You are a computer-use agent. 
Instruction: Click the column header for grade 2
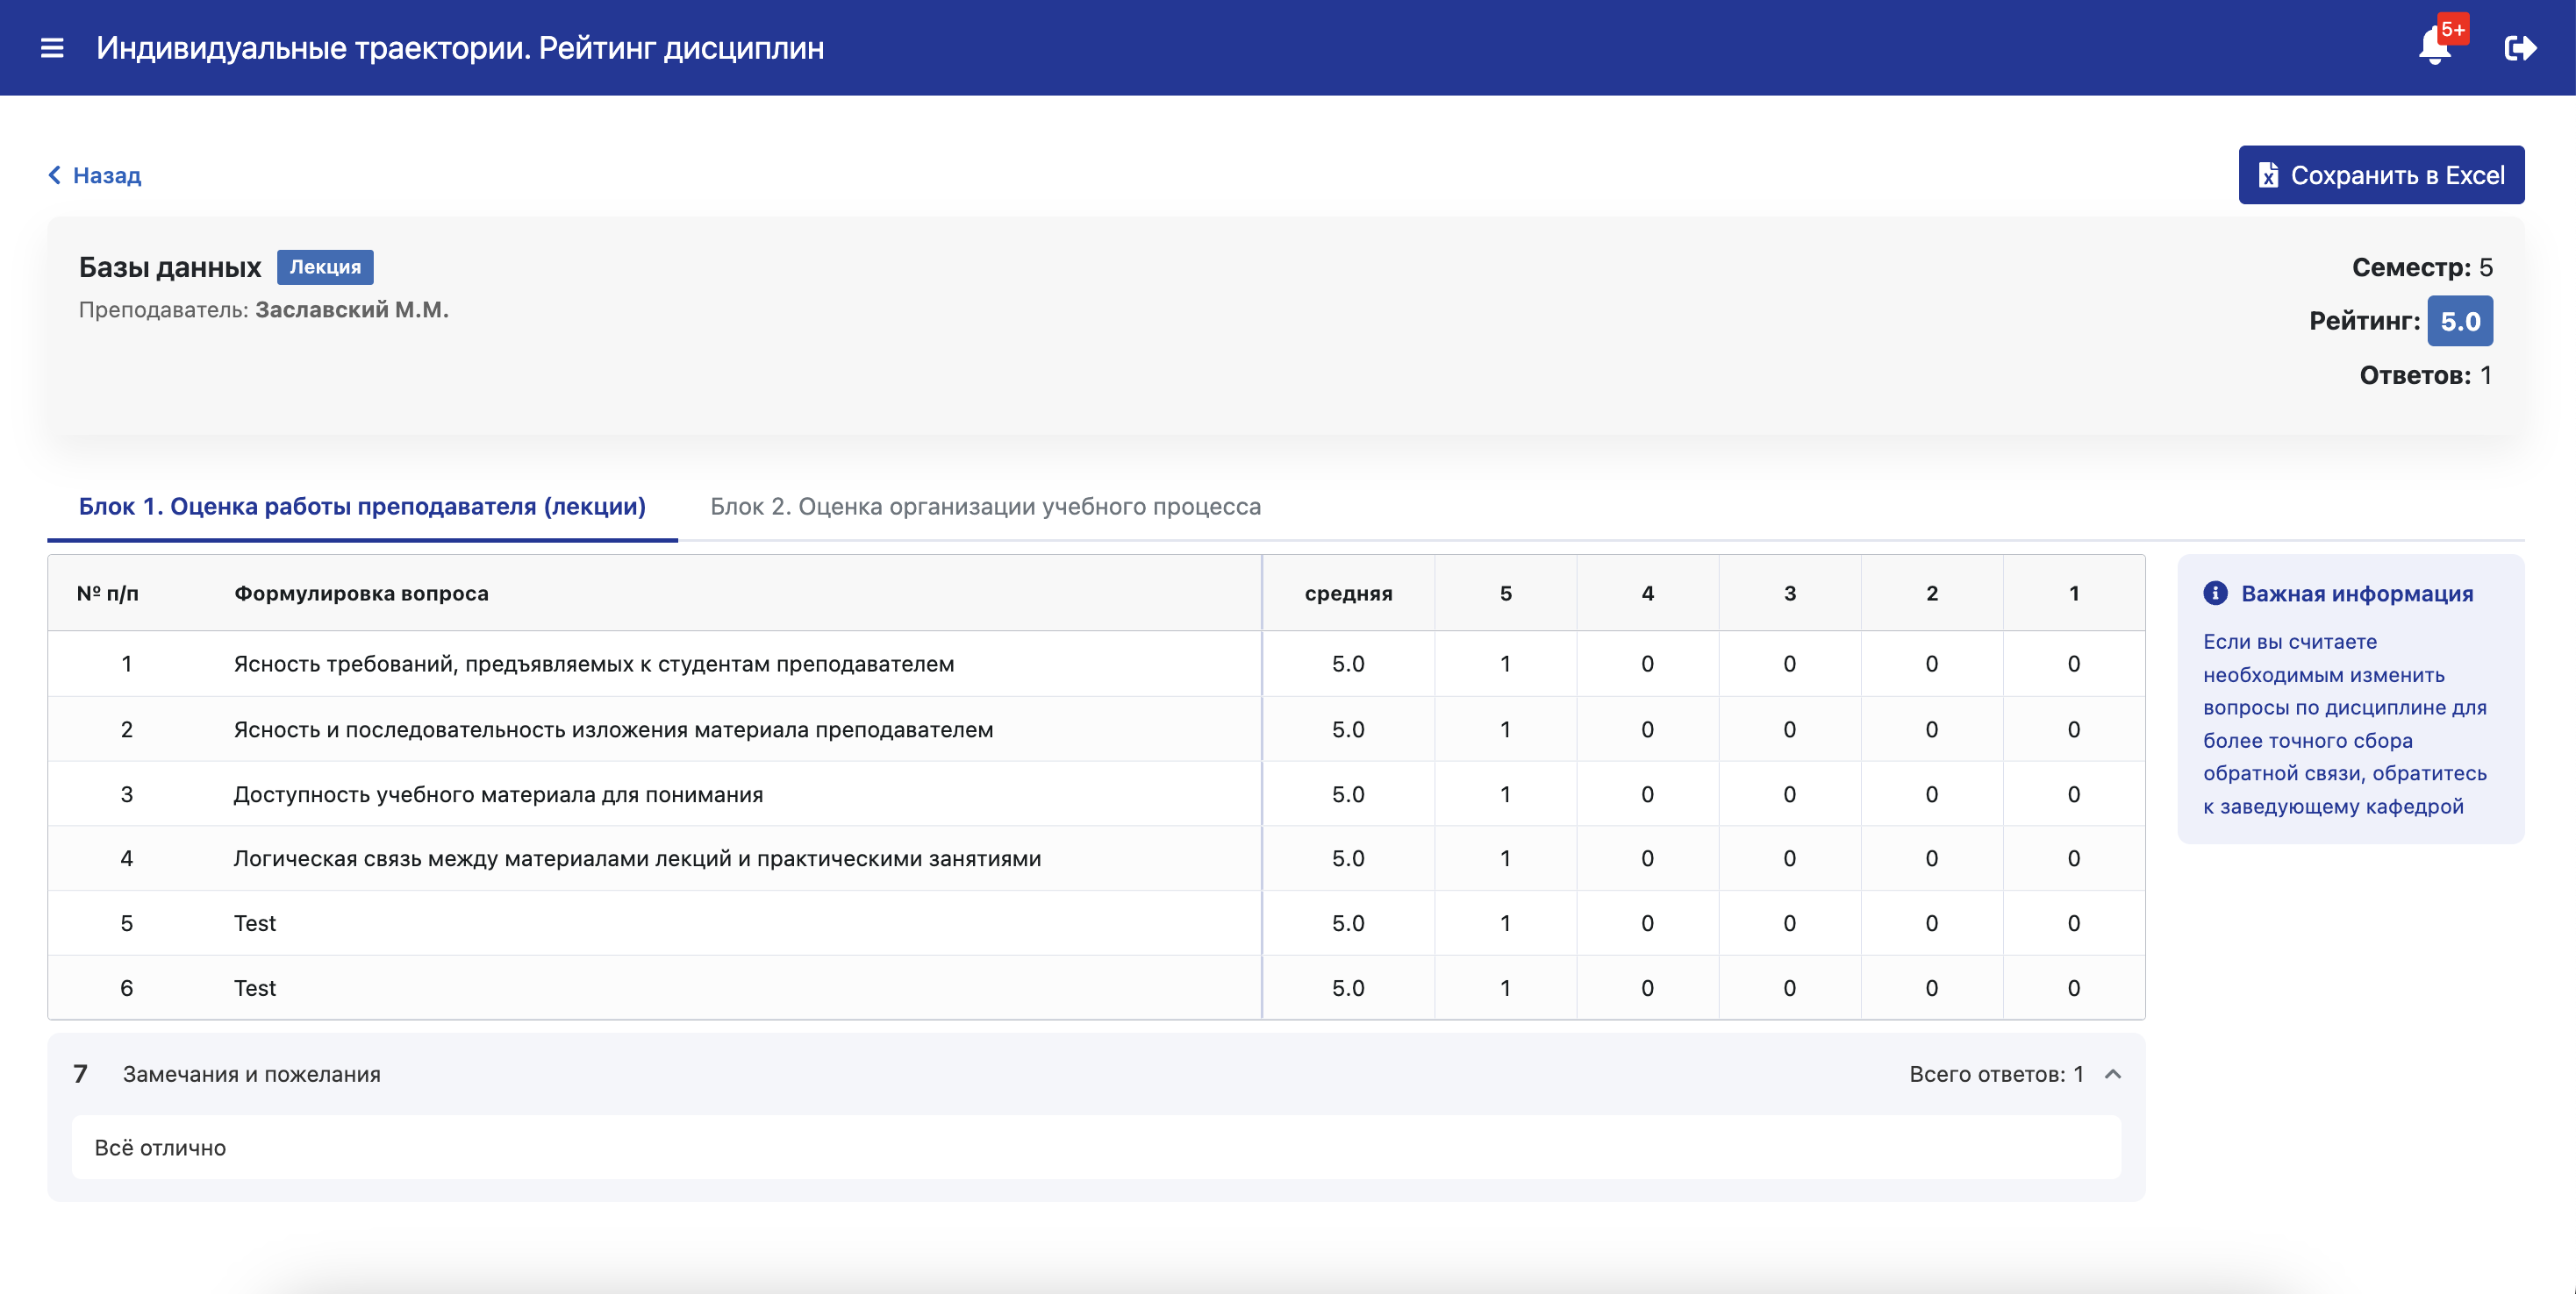(x=1931, y=594)
